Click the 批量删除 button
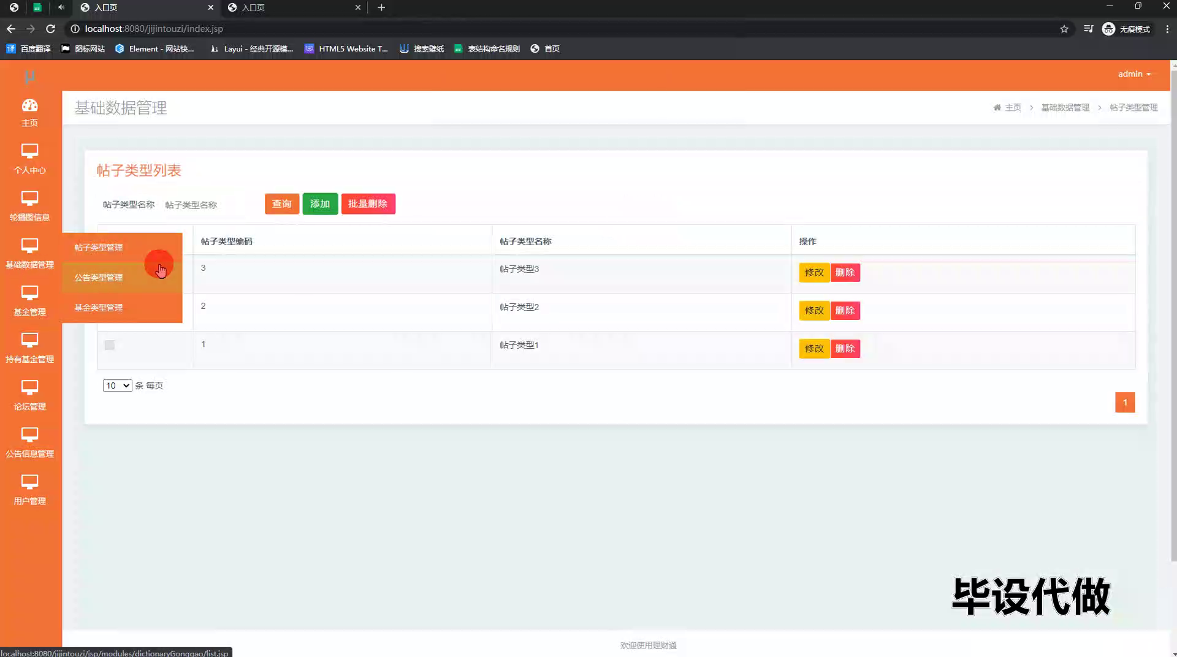The image size is (1177, 657). [368, 204]
